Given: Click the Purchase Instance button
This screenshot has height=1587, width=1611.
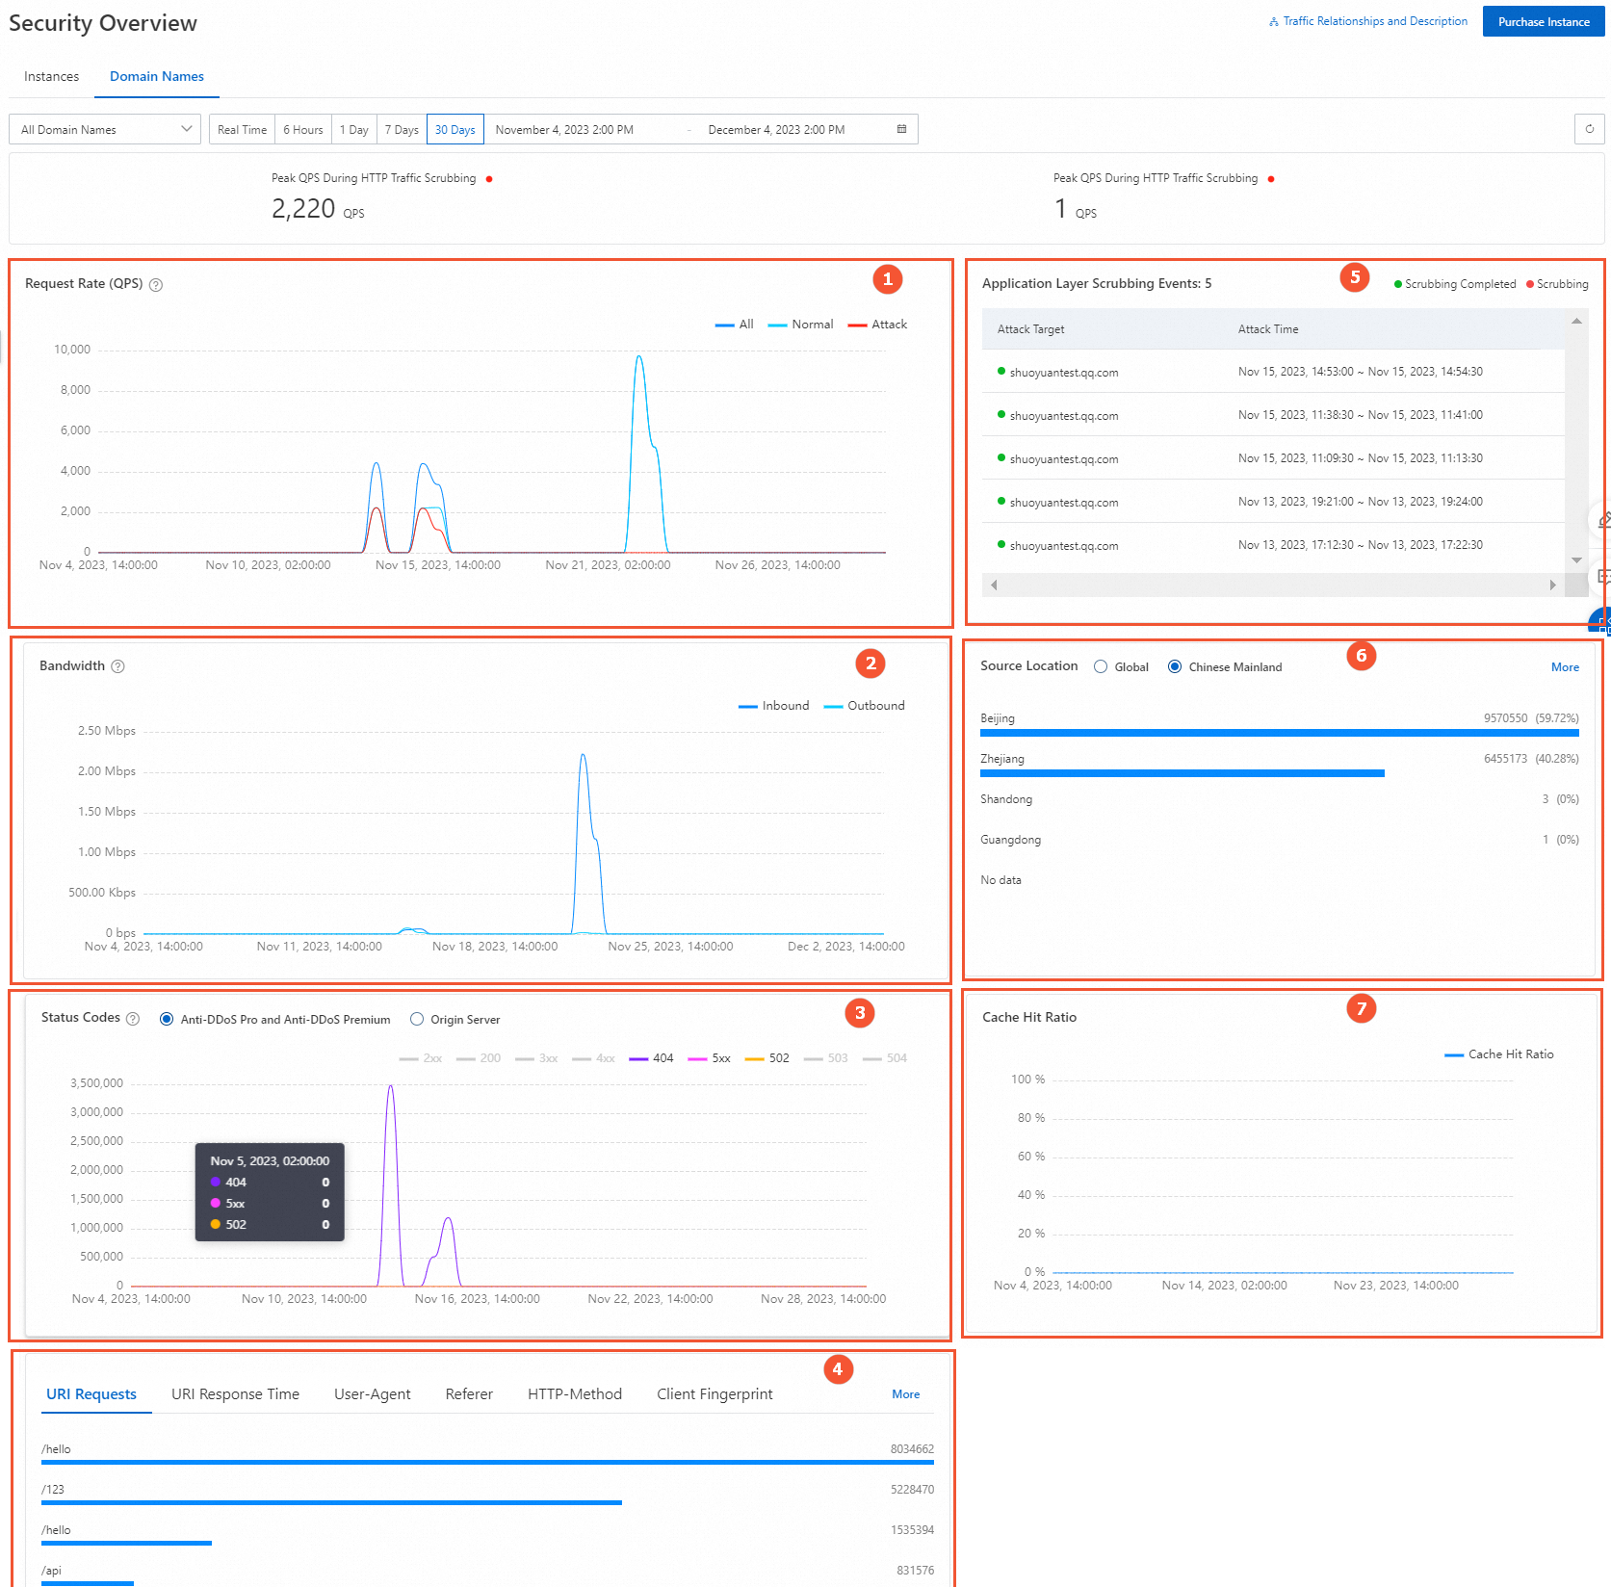Looking at the screenshot, I should pyautogui.click(x=1544, y=21).
